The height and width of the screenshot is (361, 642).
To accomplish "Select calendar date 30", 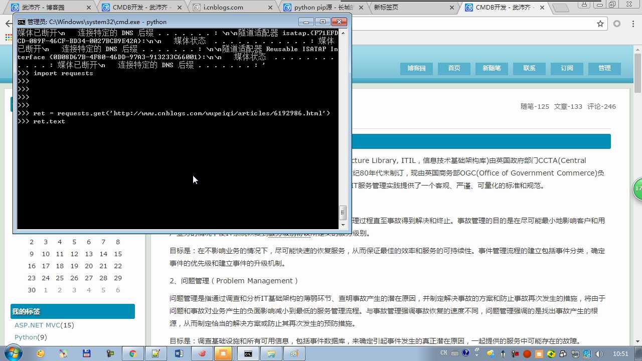I will (32, 290).
